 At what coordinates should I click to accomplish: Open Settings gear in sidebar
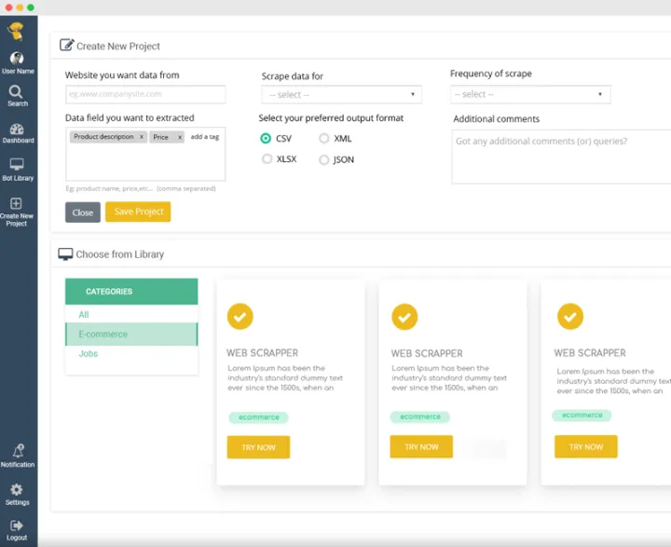(x=17, y=490)
